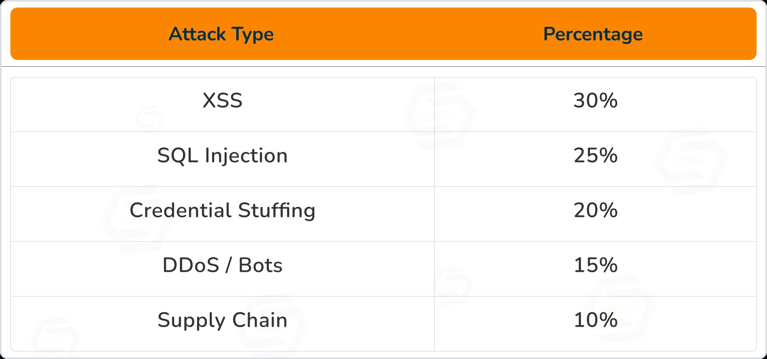Select the DDoS / Bots row label
Viewport: 767px width, 359px height.
(x=223, y=266)
